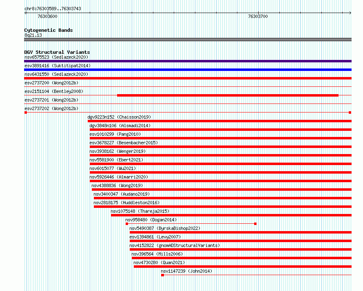Viewport: 363px width, 291px height.
Task: Click the thin nsv1147239 (John2014) line
Action: (256, 275)
